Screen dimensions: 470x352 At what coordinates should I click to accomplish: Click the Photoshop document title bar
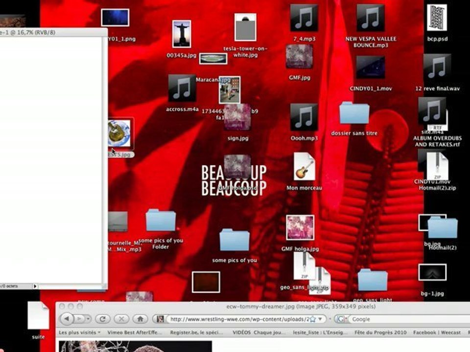(53, 32)
